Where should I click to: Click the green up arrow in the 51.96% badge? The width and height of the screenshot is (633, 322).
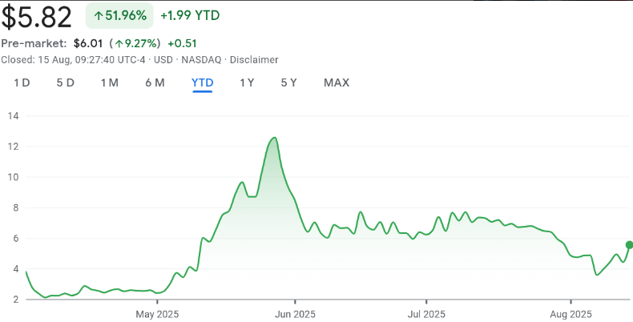(x=98, y=15)
